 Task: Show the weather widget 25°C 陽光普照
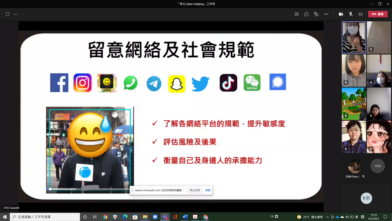[310, 217]
